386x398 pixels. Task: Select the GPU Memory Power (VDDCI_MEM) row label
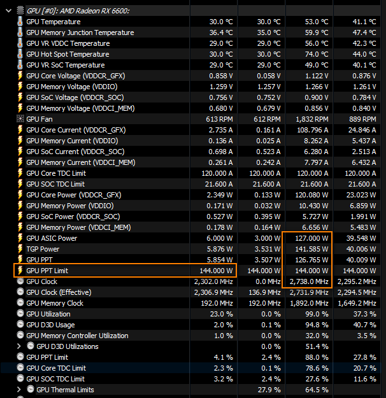tap(78, 227)
